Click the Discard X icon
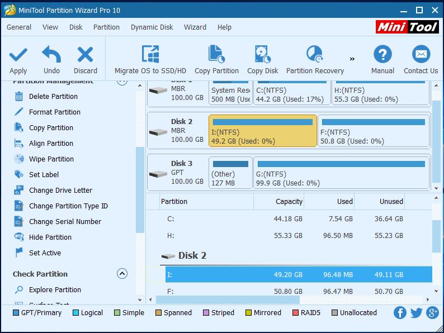 click(85, 54)
